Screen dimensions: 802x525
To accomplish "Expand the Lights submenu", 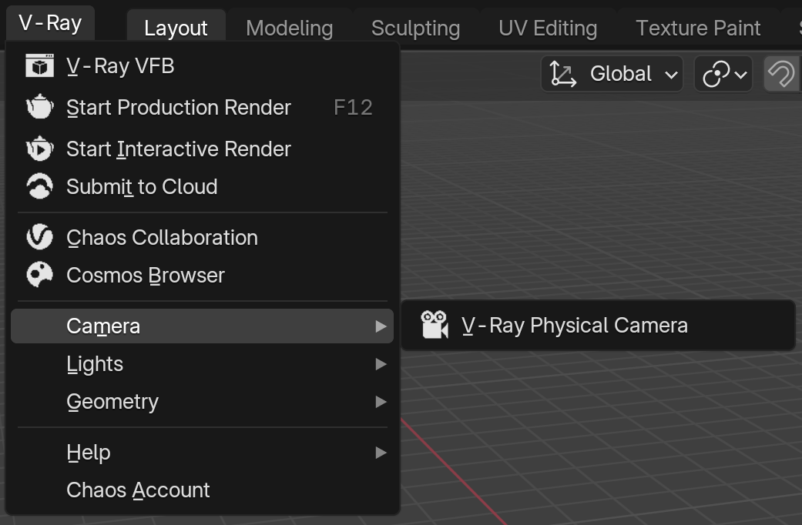I will (202, 364).
